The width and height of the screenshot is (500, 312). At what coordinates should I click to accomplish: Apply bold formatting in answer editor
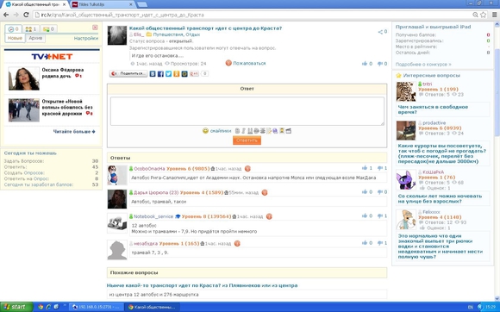point(237,131)
